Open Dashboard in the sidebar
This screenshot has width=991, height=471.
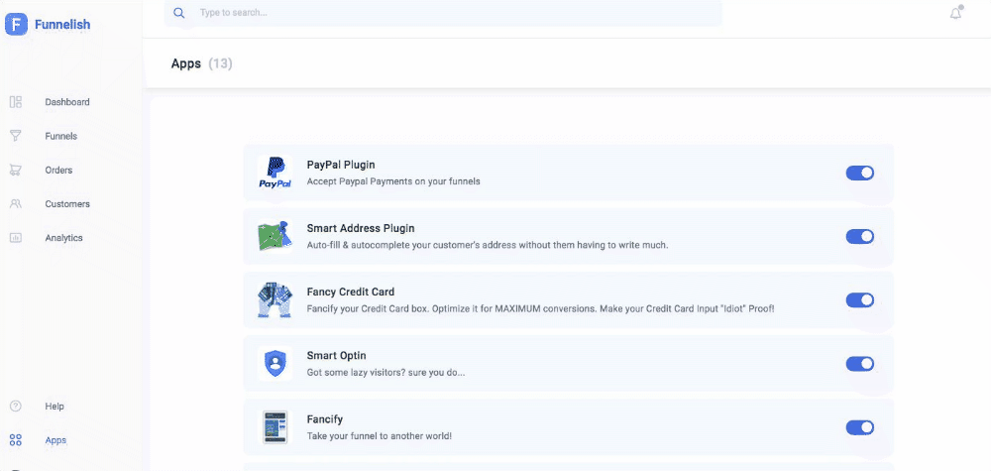(x=66, y=102)
